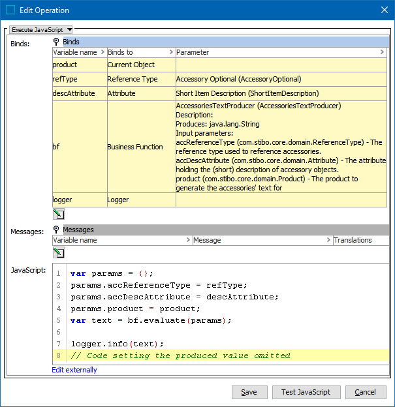Click the Edit Operation window icon

[10, 10]
